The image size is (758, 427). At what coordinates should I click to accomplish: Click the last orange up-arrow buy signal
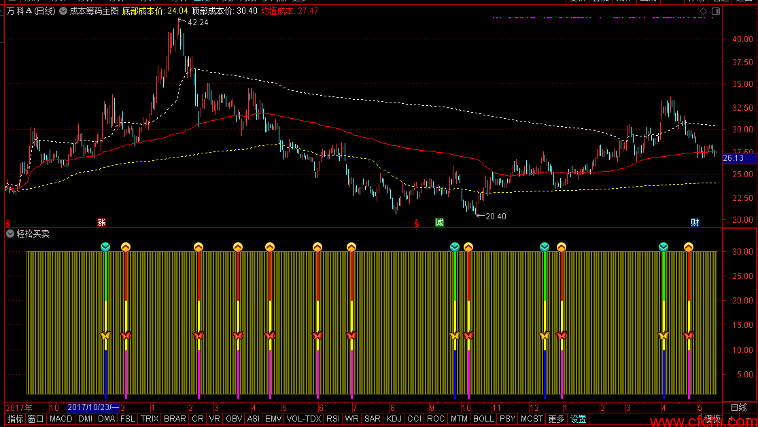tap(689, 247)
